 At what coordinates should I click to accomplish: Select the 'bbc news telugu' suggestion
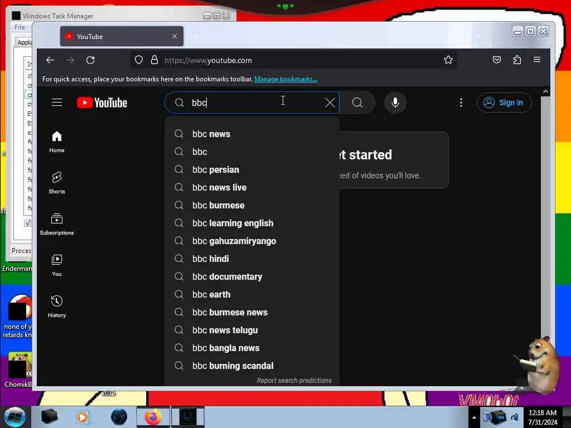[x=252, y=330]
